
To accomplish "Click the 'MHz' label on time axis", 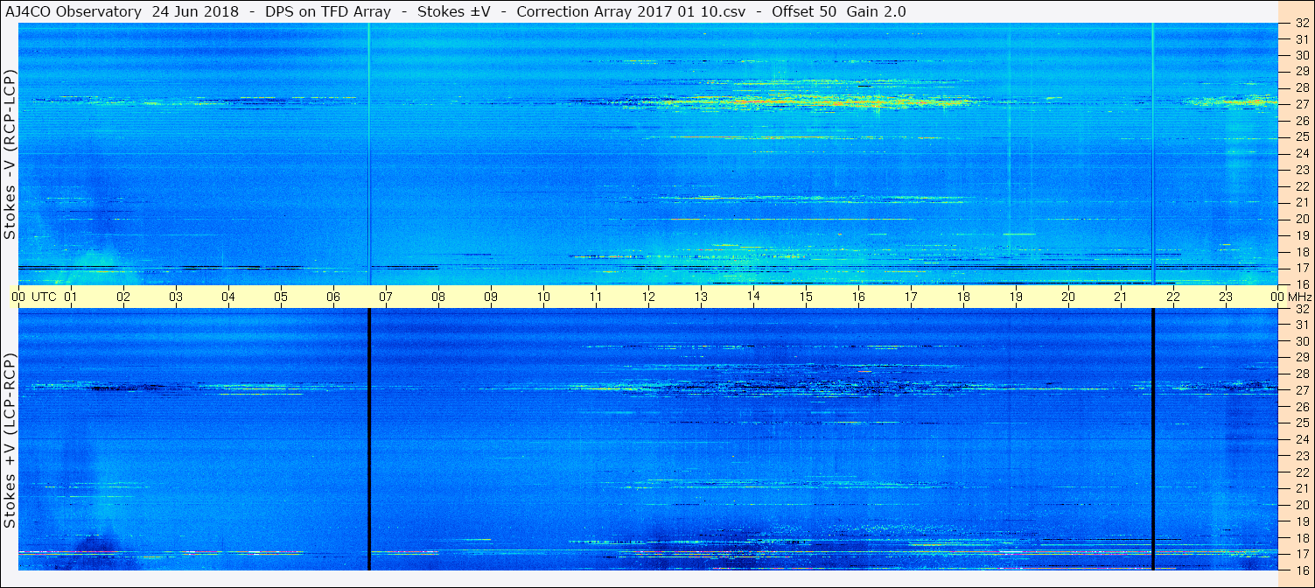I will coord(1298,297).
